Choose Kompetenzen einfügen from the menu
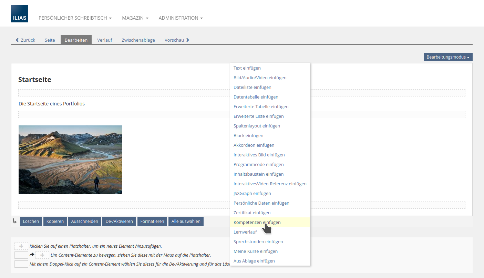 tap(257, 222)
